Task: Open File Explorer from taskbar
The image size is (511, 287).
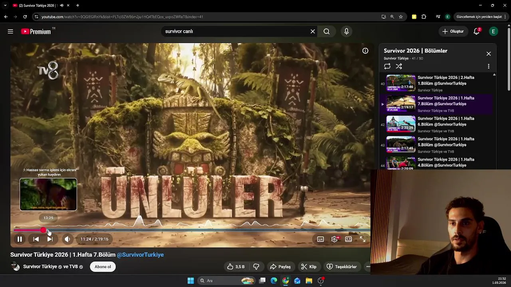Action: pyautogui.click(x=309, y=281)
